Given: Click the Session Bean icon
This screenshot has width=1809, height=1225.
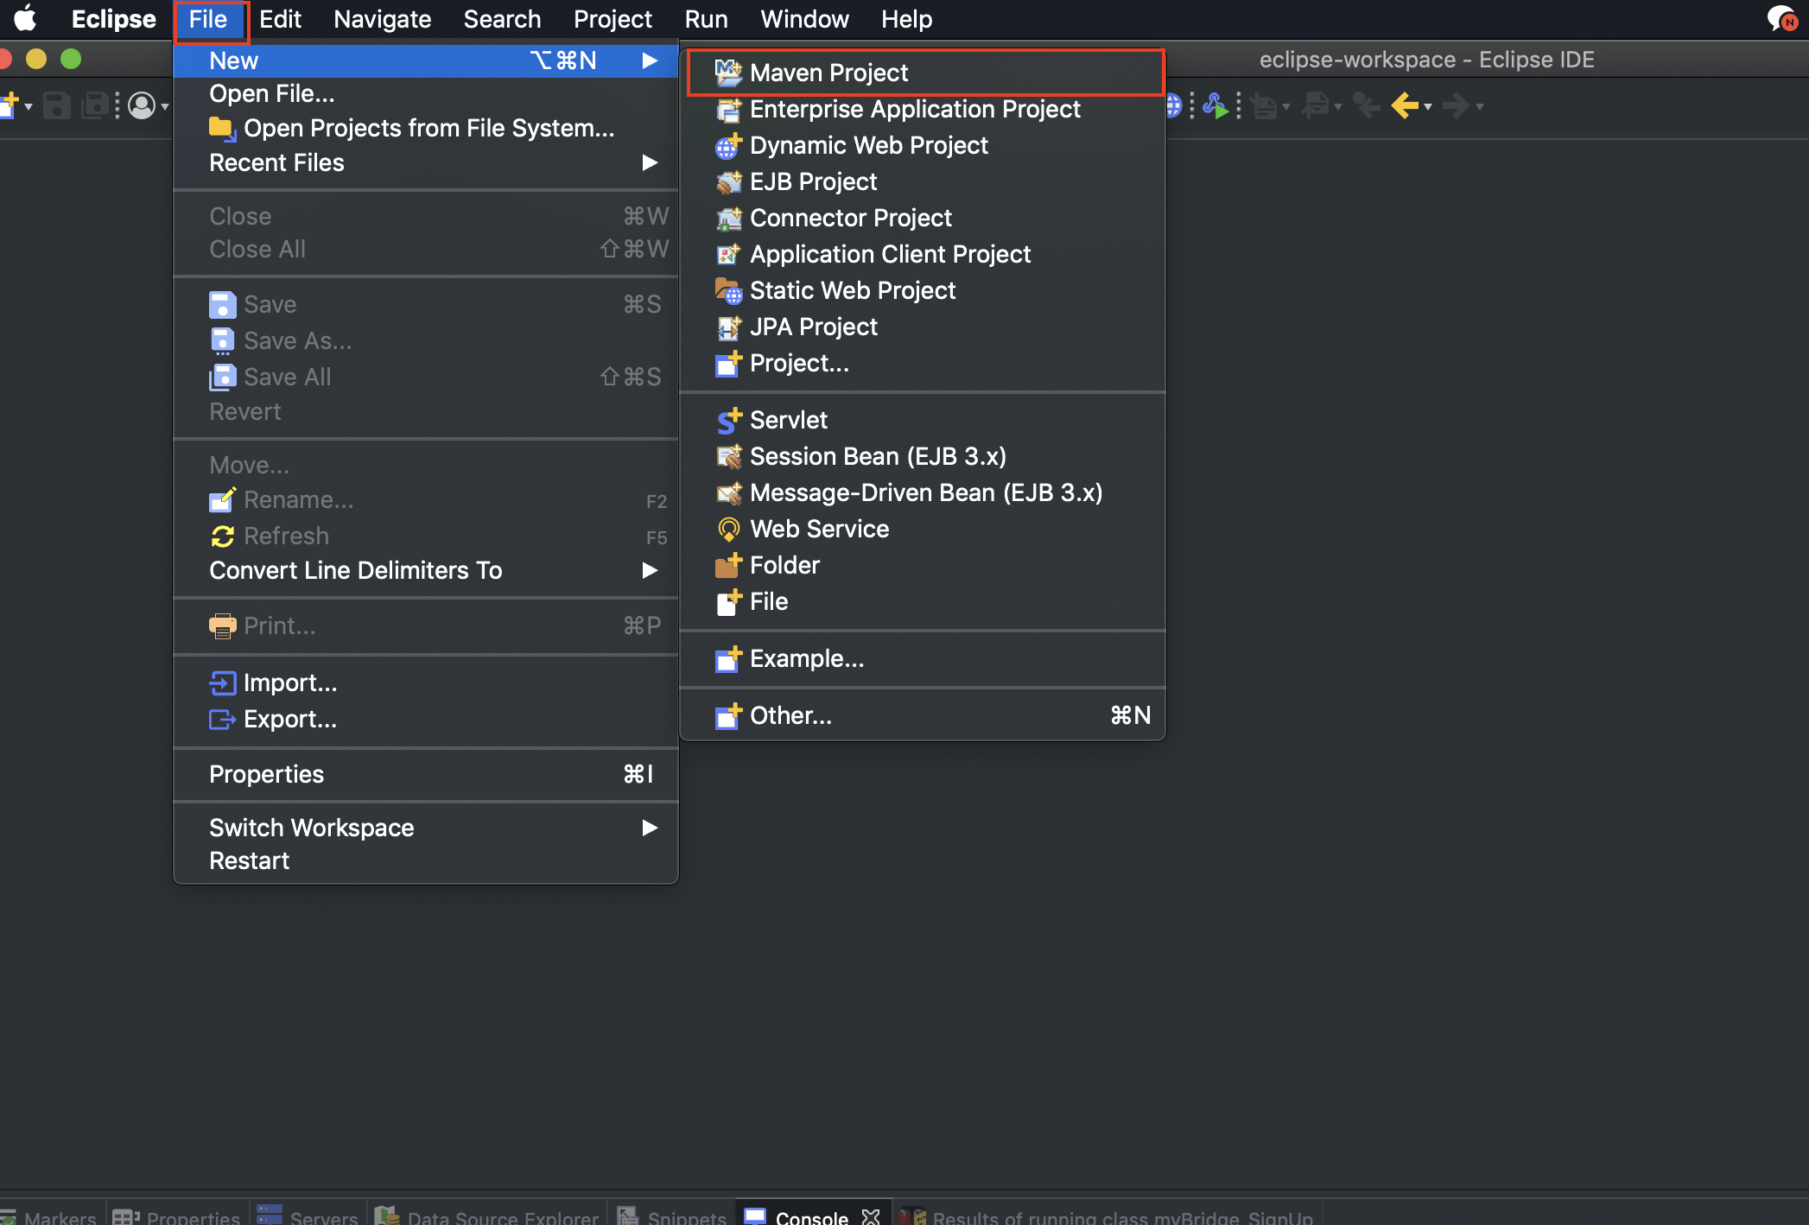Looking at the screenshot, I should (x=728, y=457).
